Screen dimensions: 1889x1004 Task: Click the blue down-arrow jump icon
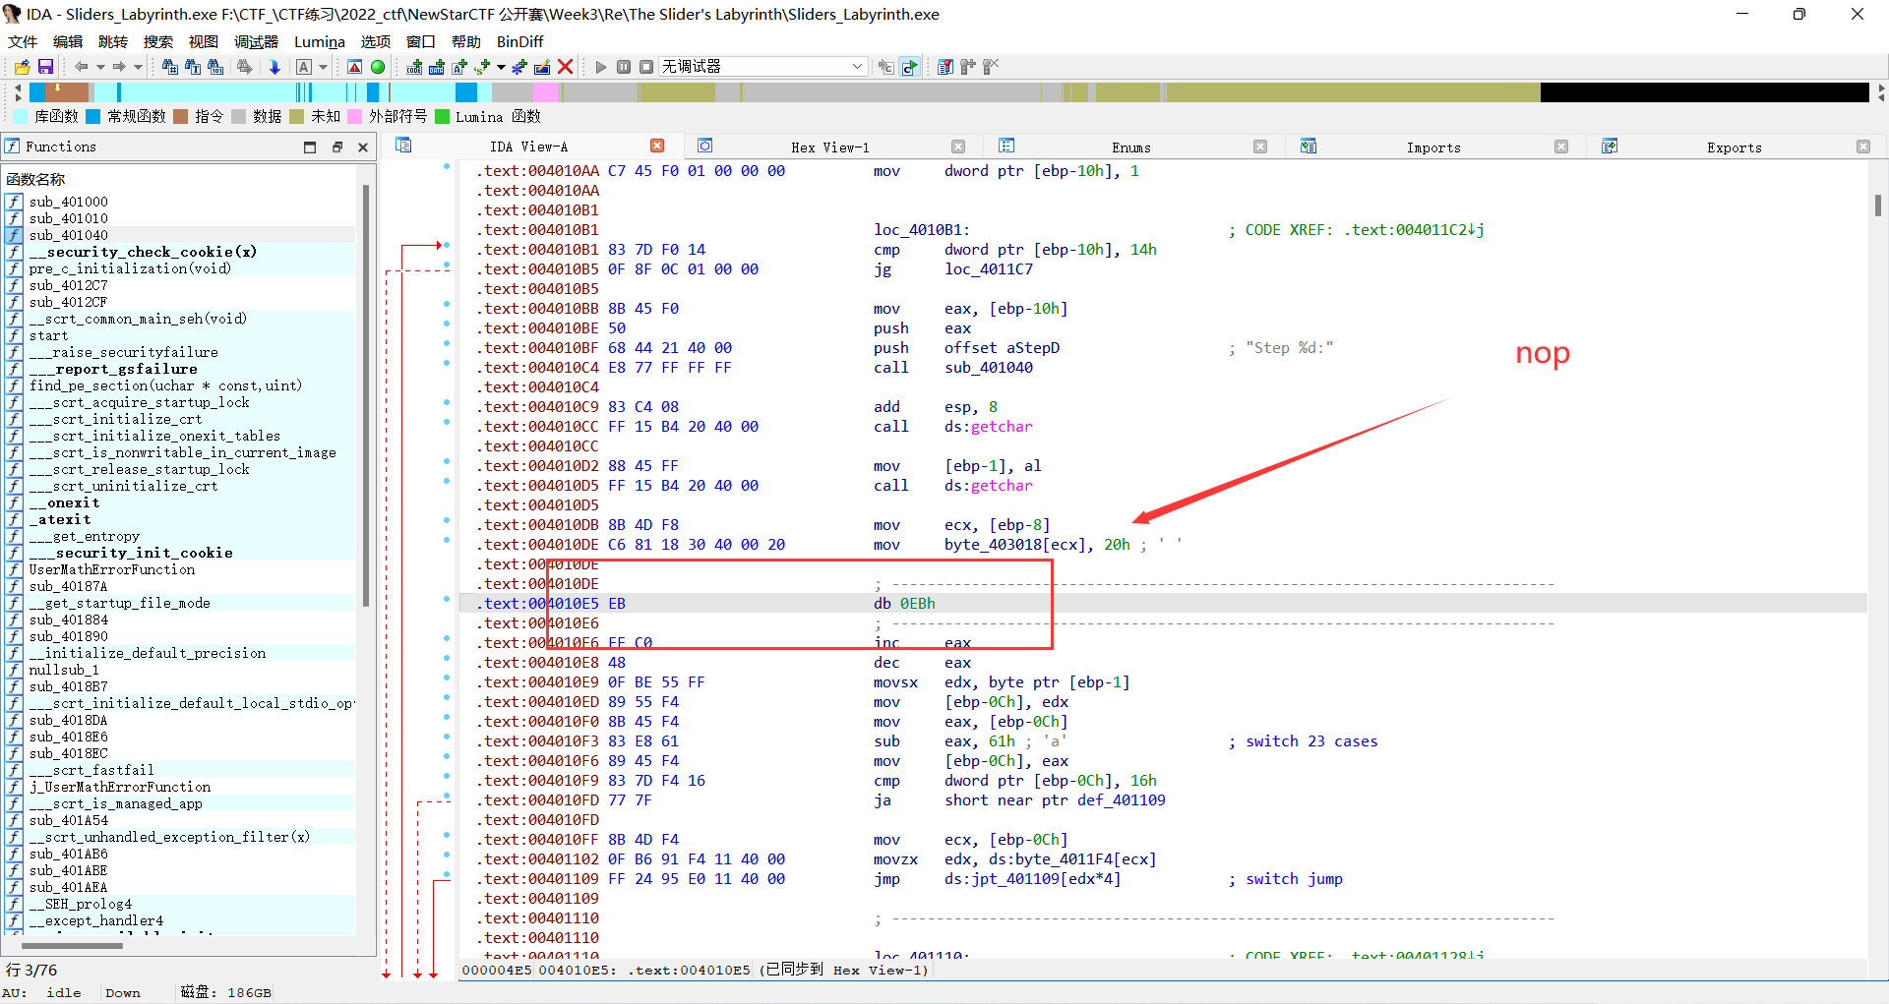(x=274, y=67)
